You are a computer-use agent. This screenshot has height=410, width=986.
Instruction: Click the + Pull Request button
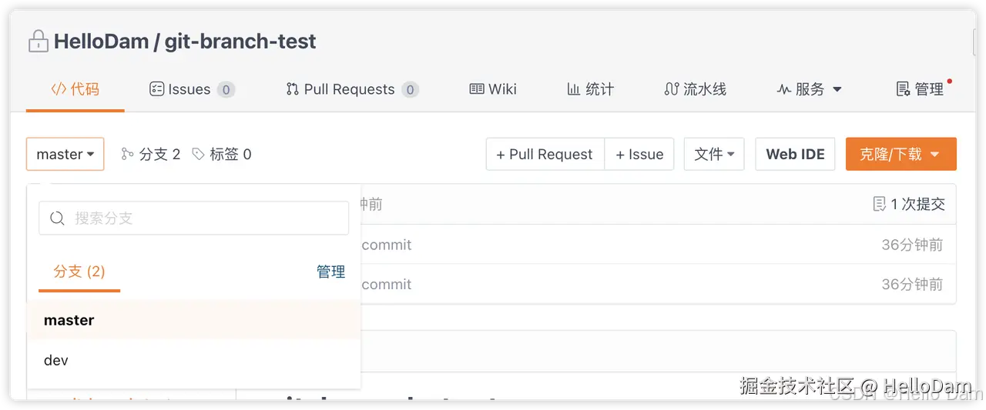tap(545, 155)
